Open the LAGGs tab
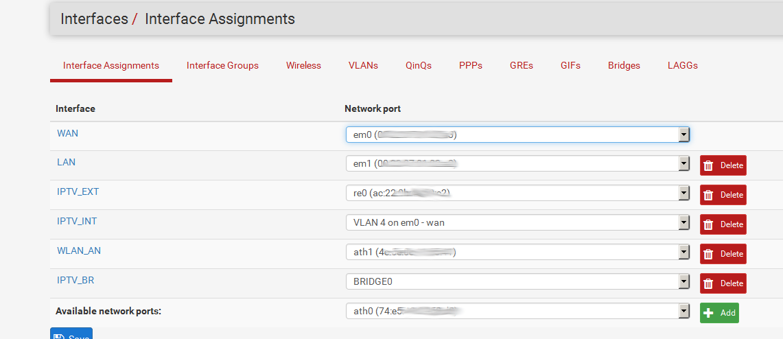783x339 pixels. point(682,65)
